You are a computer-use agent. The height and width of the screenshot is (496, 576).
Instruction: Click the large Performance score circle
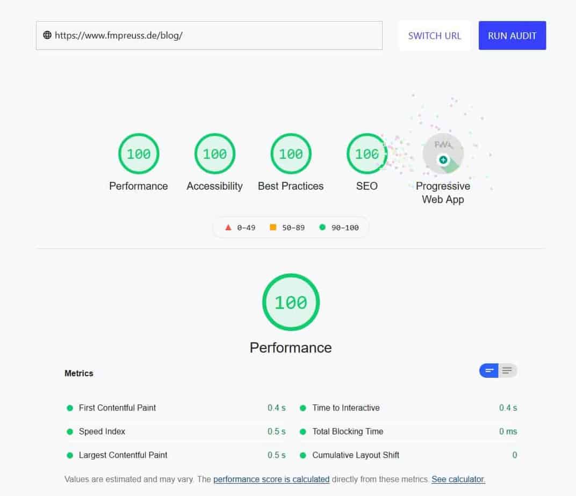tap(291, 302)
